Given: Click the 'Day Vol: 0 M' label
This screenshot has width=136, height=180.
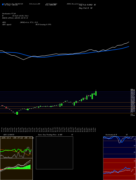Looking at the screenshot, I should [85, 8].
